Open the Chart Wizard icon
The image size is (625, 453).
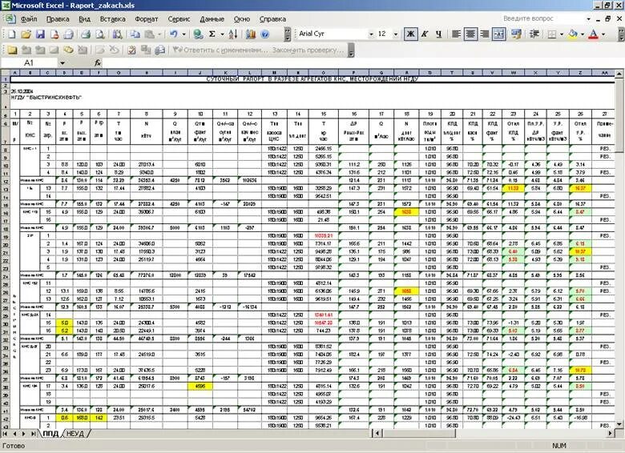click(x=250, y=34)
